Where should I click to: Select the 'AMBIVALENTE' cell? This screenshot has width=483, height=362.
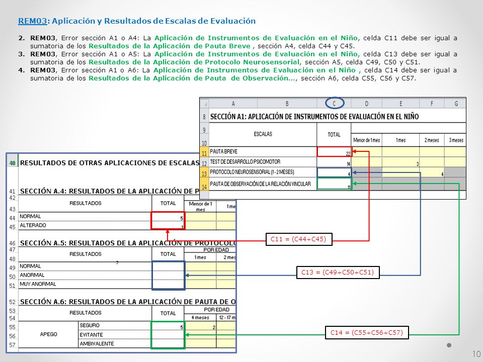[x=115, y=343]
